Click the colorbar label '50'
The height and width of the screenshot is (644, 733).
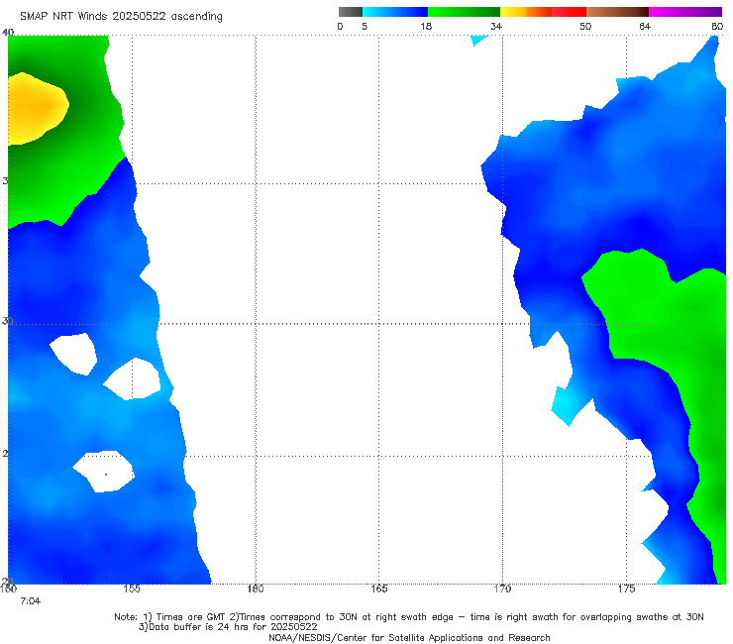pos(585,27)
